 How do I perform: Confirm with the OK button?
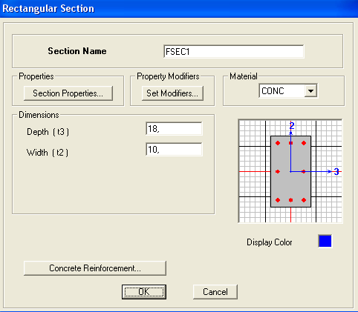[x=144, y=292]
